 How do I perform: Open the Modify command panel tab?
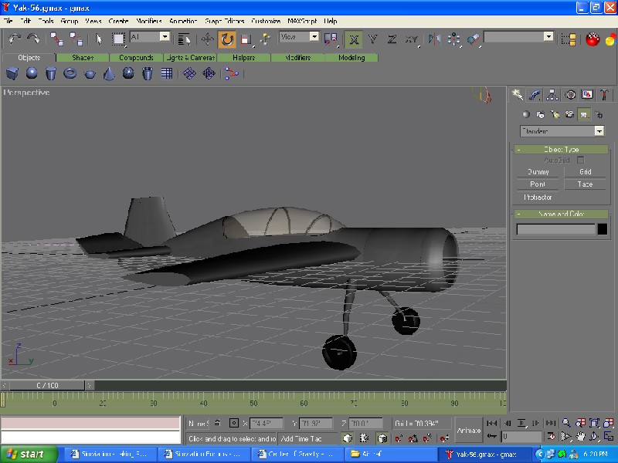[x=535, y=95]
